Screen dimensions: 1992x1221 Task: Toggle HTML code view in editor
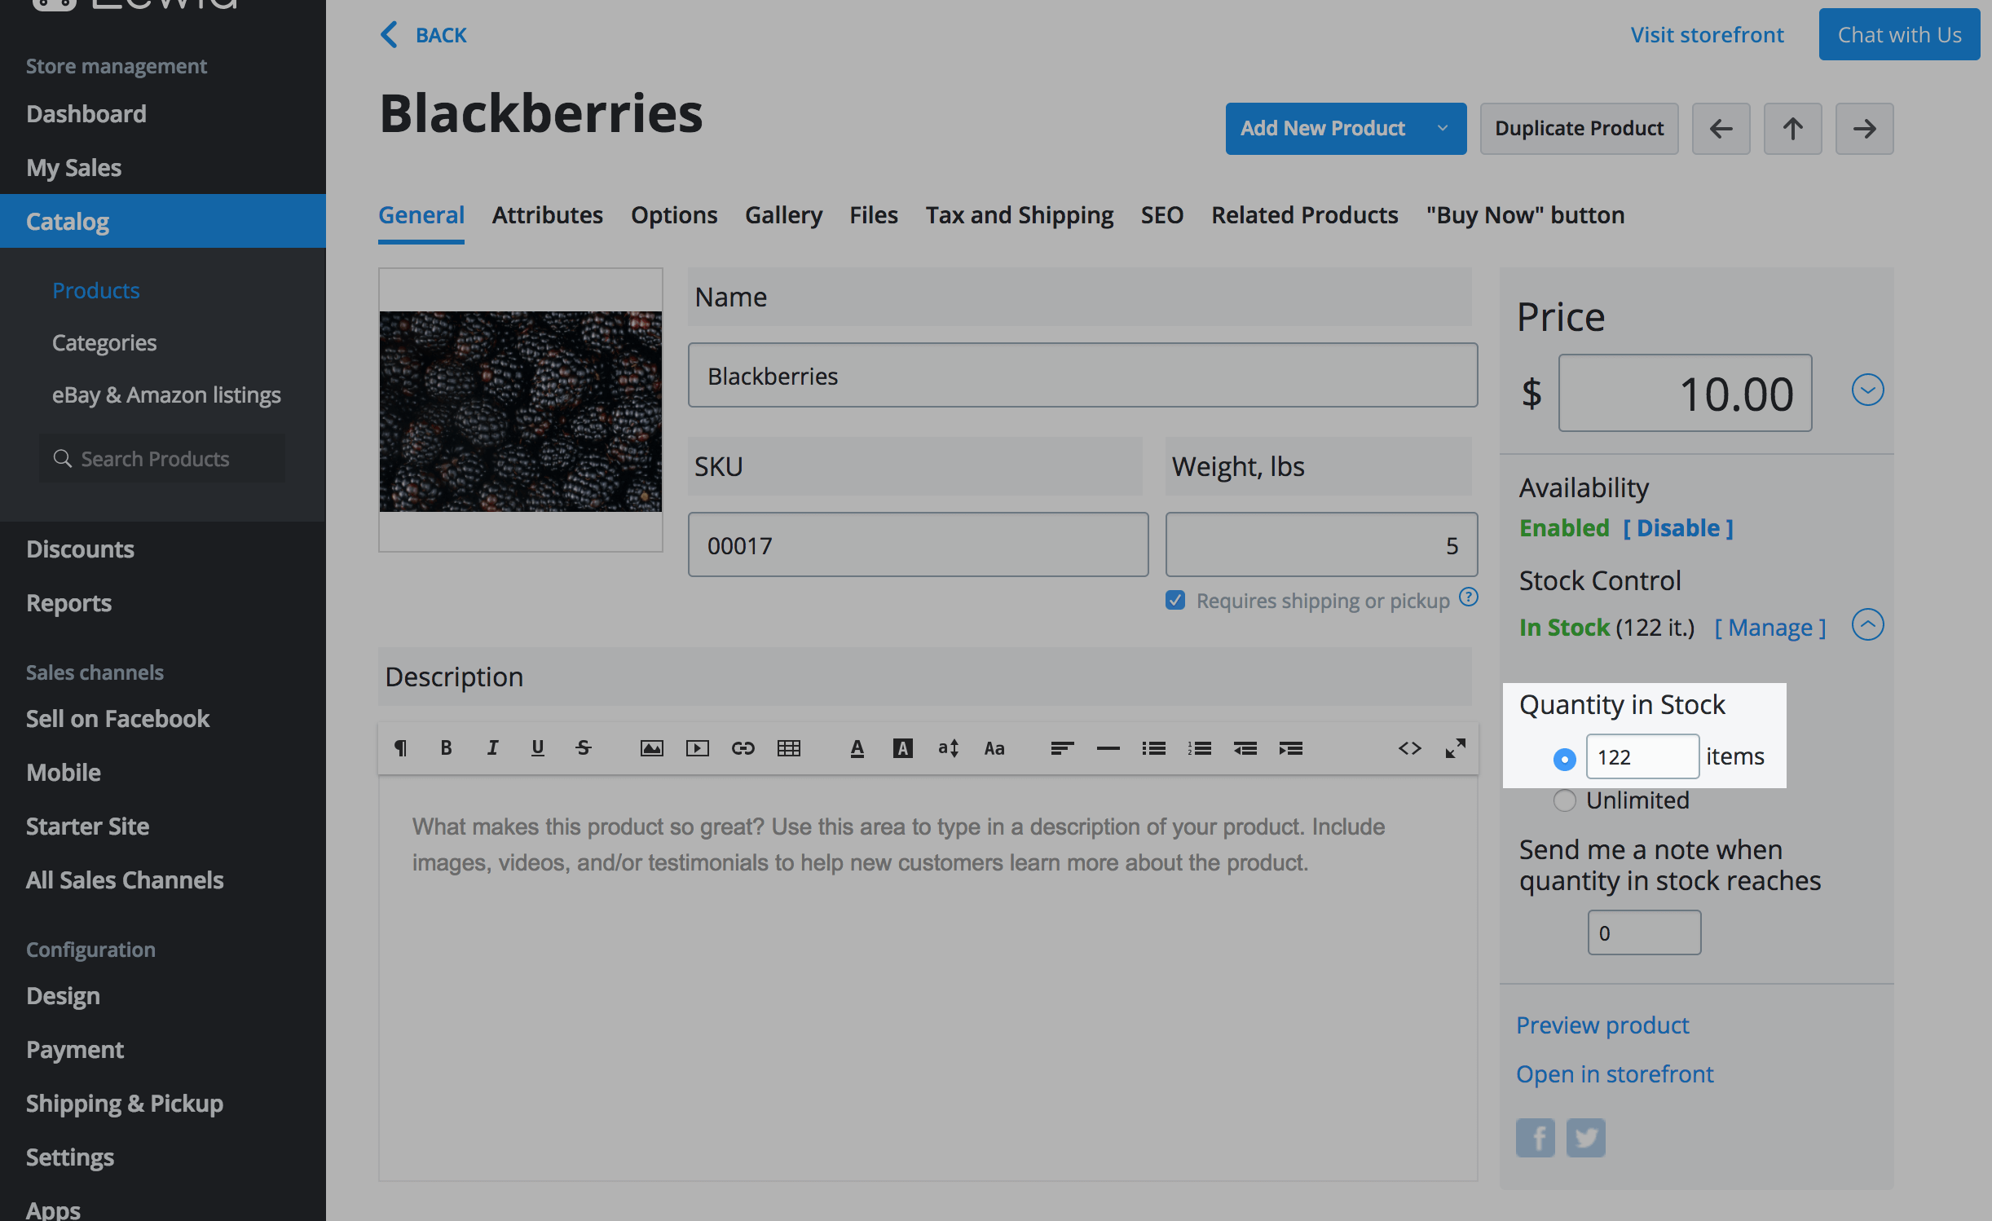(x=1409, y=747)
